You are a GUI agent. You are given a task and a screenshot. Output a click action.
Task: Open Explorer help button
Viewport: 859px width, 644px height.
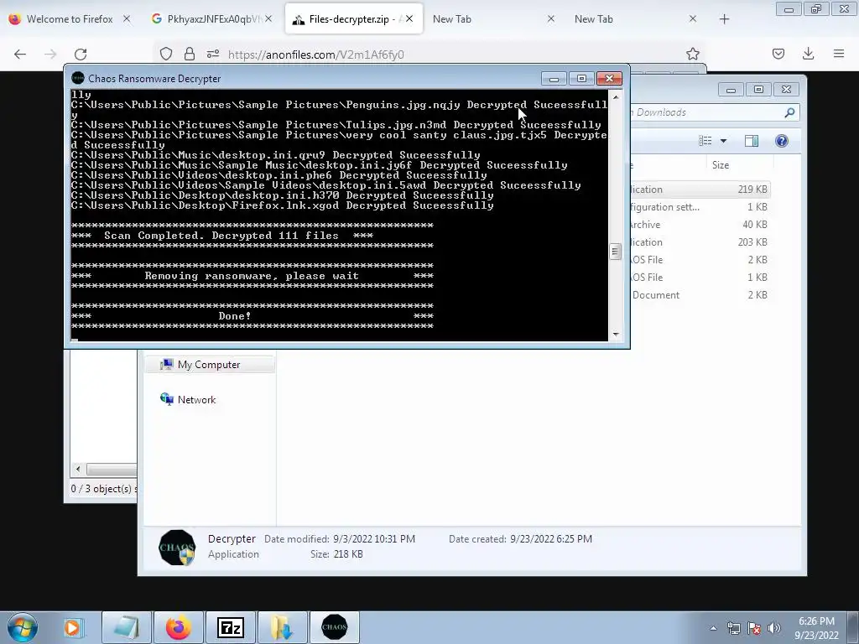[x=782, y=141]
